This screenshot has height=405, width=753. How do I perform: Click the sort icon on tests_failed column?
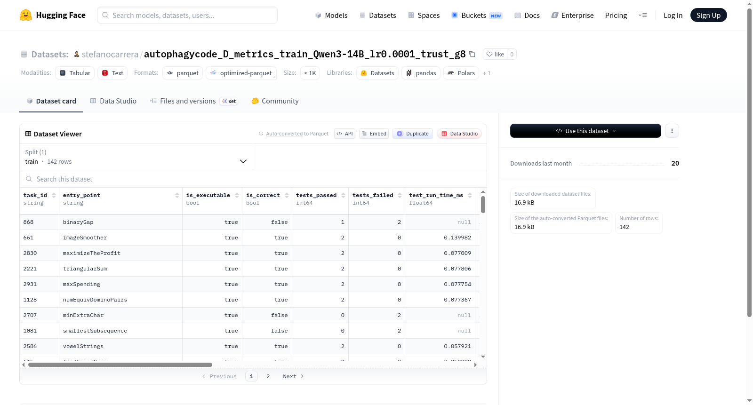point(400,195)
